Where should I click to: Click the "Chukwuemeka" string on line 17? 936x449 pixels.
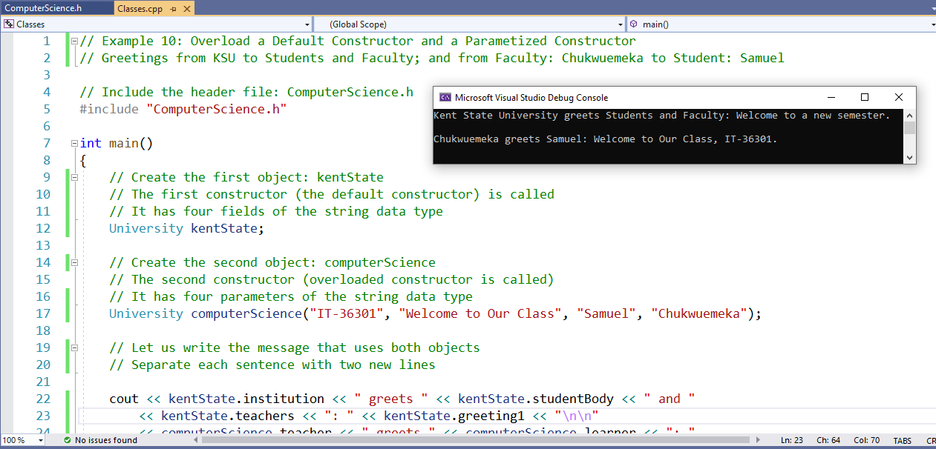pos(699,314)
